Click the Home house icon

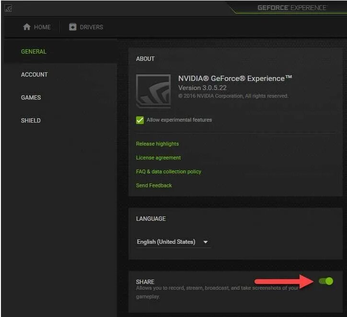point(27,27)
